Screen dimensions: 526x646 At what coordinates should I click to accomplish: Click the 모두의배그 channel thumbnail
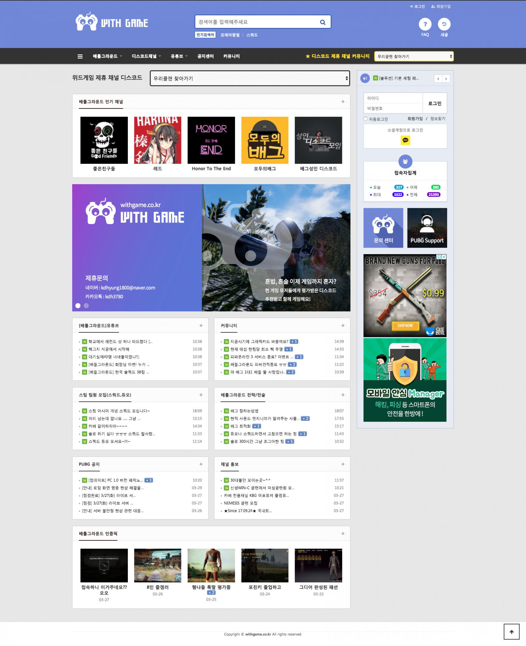[x=265, y=140]
